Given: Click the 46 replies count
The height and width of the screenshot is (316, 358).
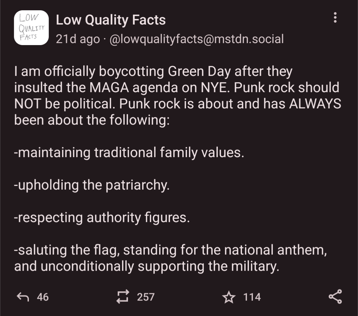Looking at the screenshot, I should pos(43,297).
